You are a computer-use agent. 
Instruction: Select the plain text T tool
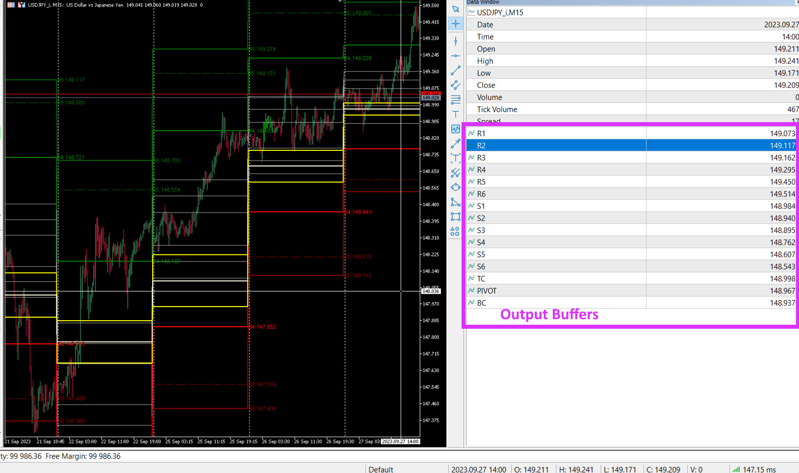tap(455, 114)
